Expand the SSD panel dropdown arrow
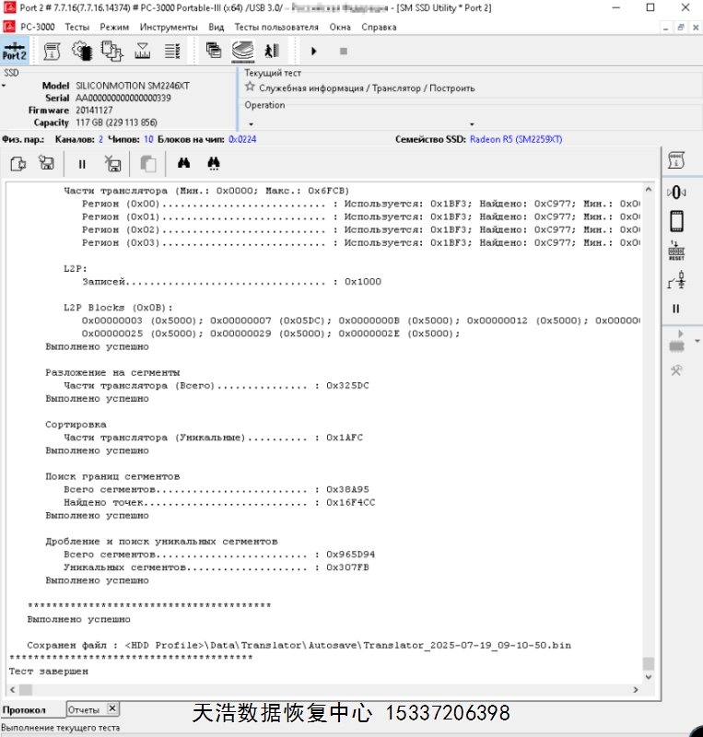 (x=4, y=86)
